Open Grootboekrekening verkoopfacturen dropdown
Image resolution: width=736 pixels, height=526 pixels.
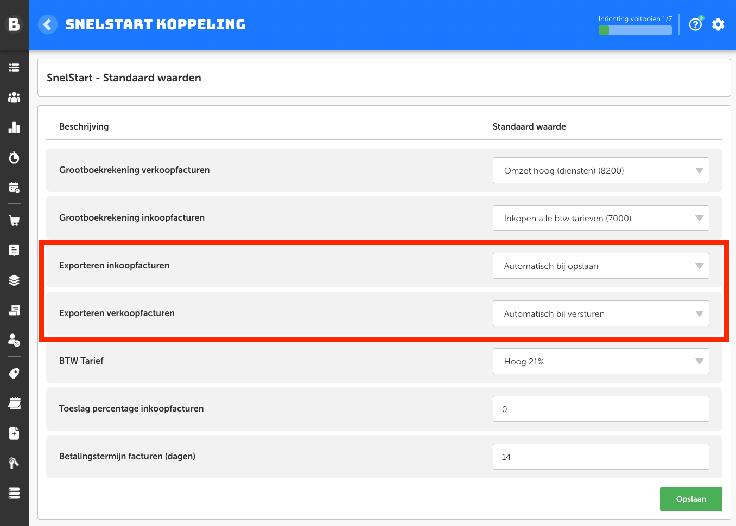coord(601,170)
